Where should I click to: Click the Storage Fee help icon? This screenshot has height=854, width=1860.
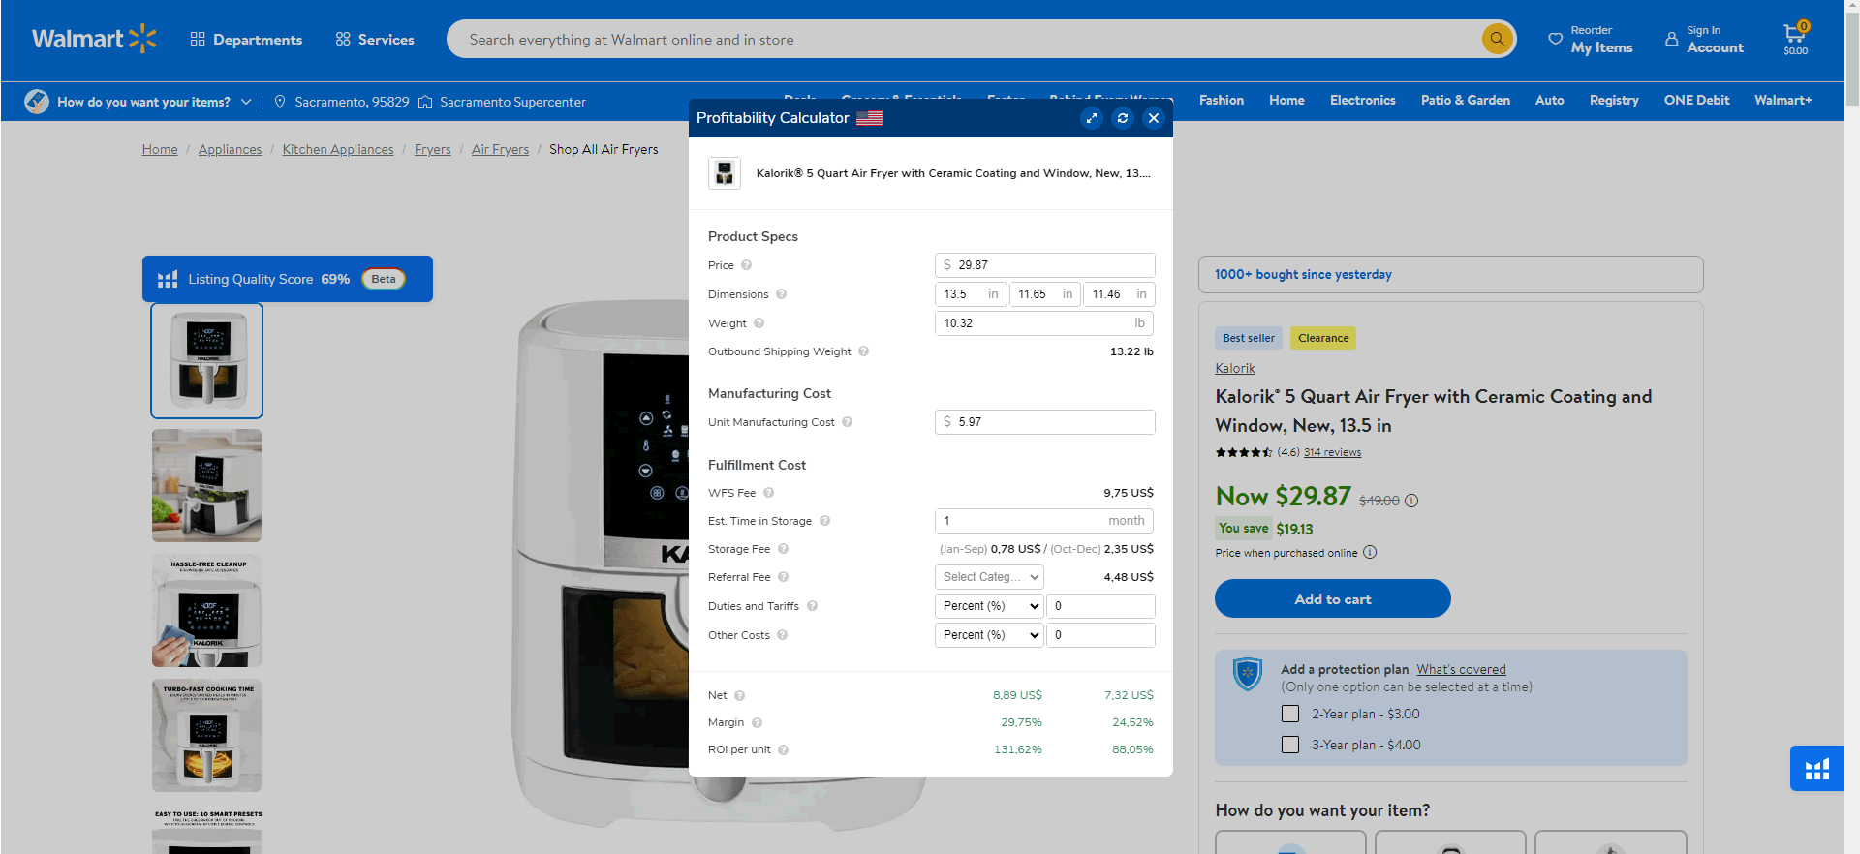[x=783, y=549]
